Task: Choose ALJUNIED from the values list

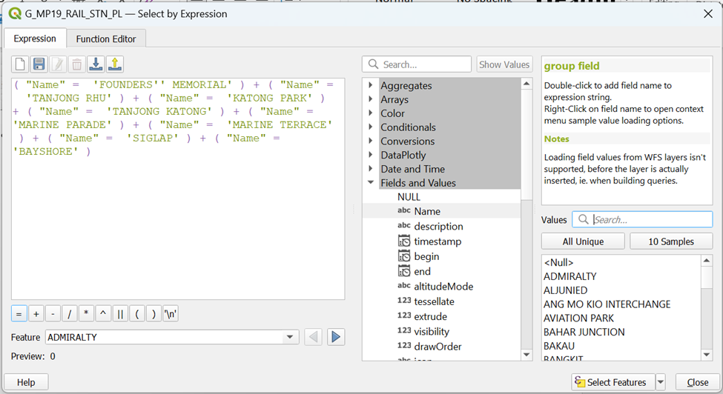Action: [x=565, y=290]
